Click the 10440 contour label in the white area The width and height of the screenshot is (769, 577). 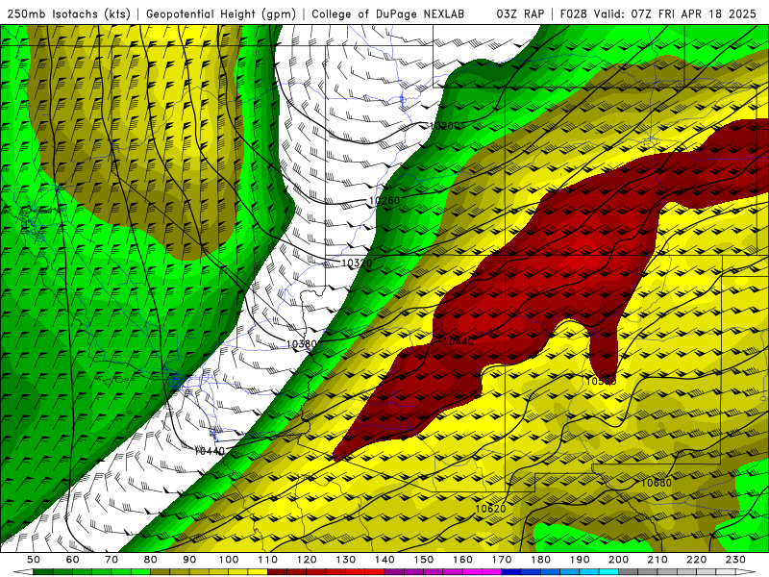pos(210,451)
